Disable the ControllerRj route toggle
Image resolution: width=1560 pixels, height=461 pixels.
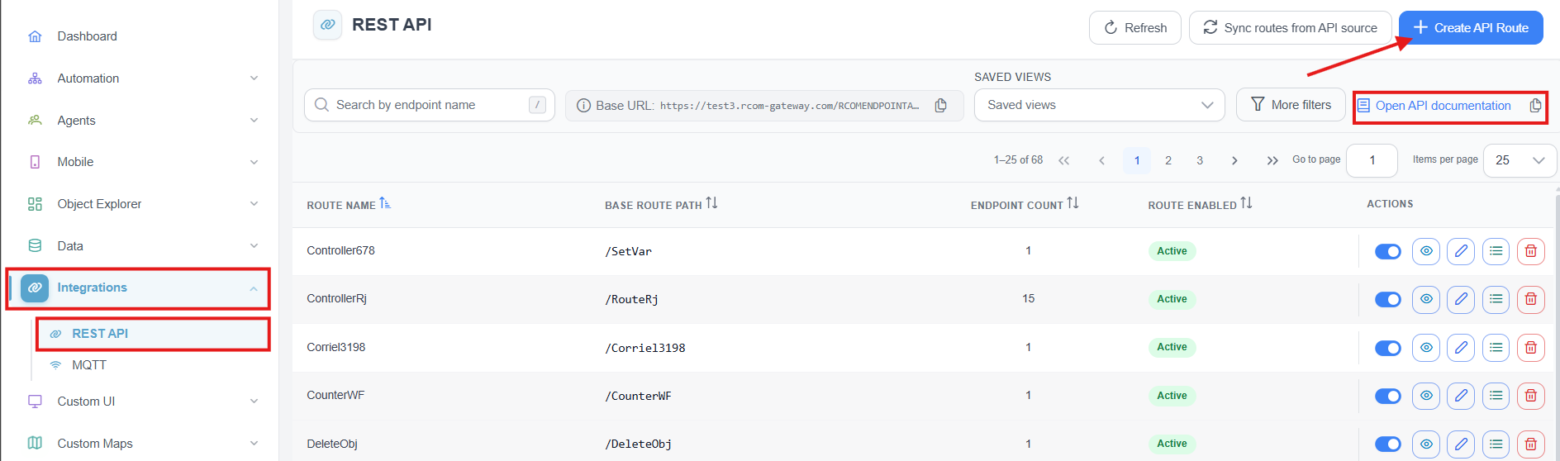point(1388,299)
